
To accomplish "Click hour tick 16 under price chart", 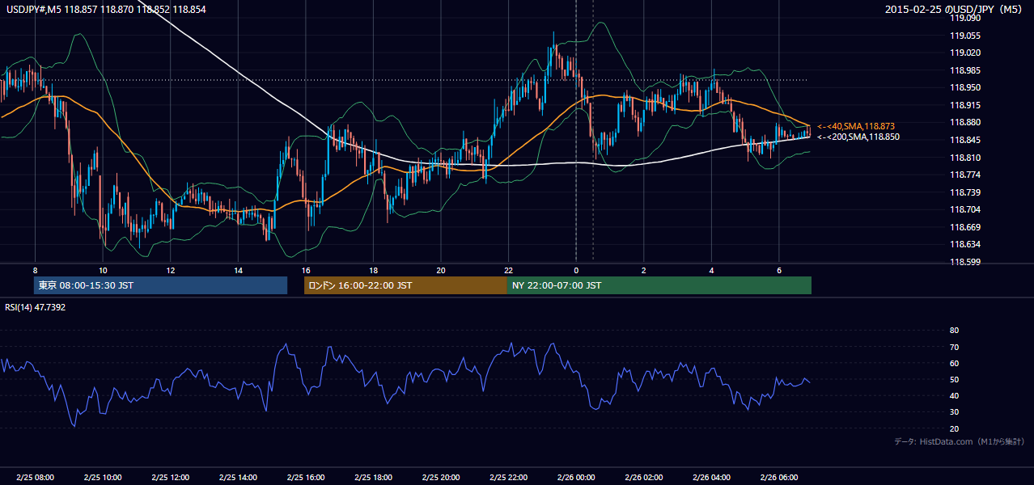I will pos(306,270).
